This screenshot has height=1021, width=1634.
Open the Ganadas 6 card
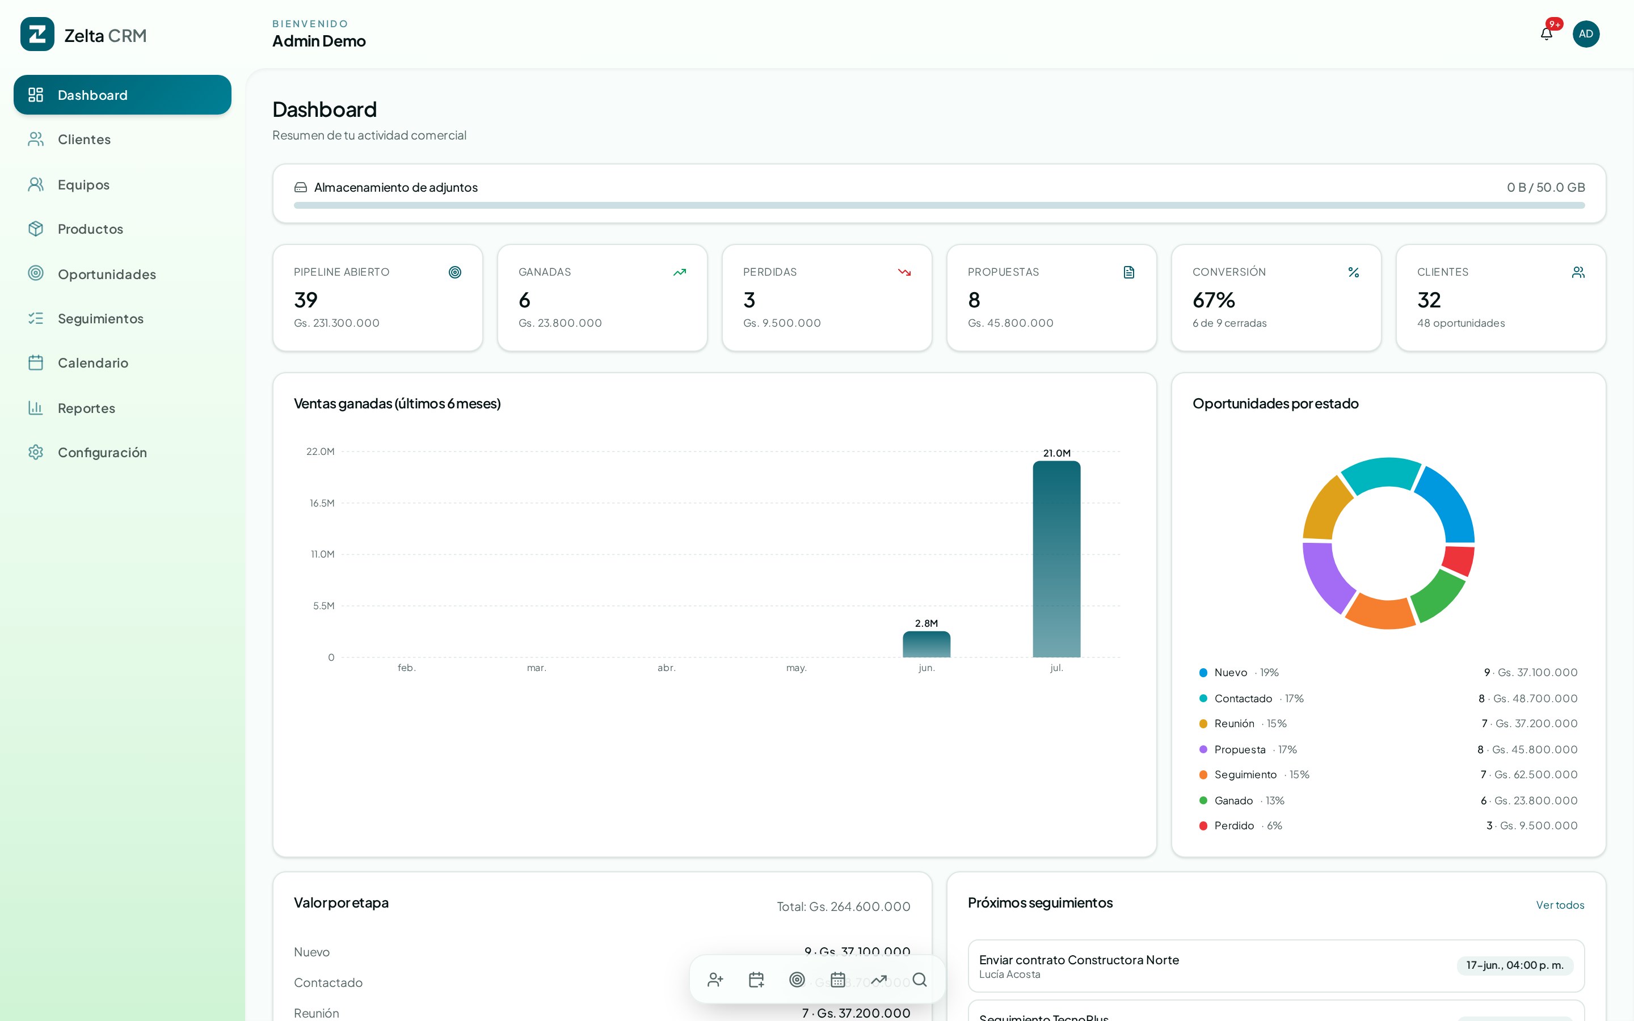point(603,298)
